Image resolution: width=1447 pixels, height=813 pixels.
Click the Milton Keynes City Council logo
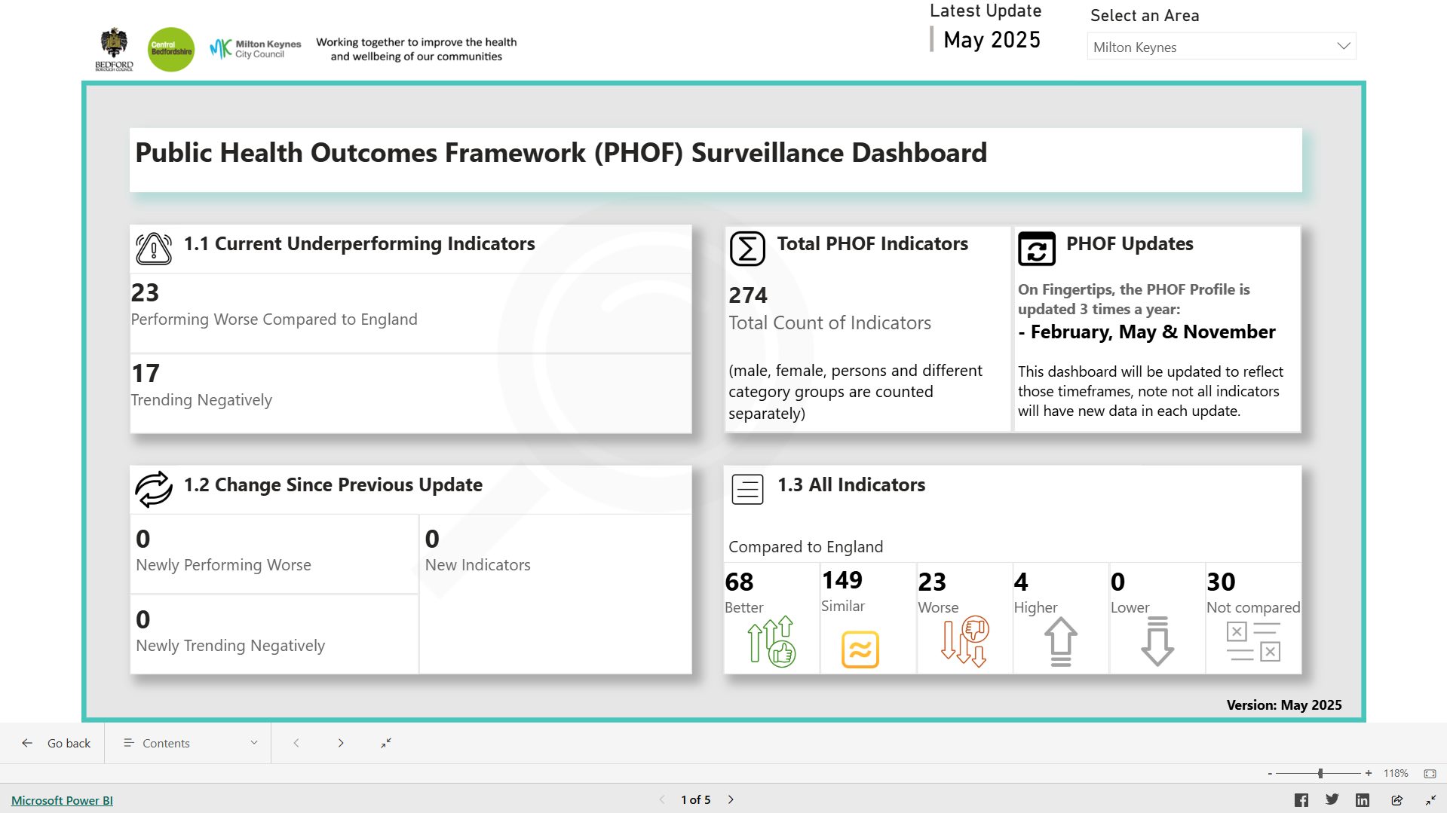[255, 49]
